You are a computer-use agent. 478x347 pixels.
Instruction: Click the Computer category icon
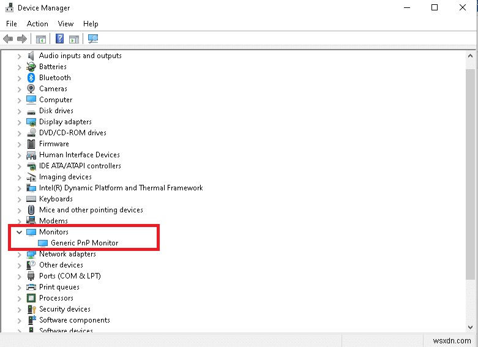[x=31, y=100]
